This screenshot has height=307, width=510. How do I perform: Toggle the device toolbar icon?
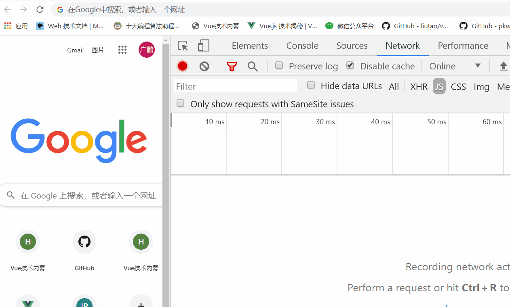[x=203, y=46]
